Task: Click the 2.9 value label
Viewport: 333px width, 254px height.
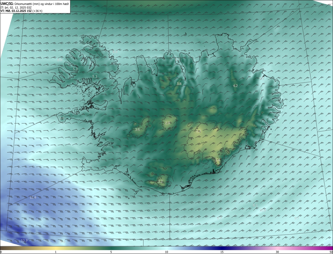Action: (x=168, y=123)
